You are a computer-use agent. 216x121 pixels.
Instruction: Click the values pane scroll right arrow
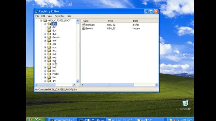click(156, 85)
